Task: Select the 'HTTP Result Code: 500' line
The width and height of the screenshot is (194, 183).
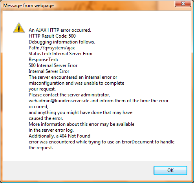Action: click(x=52, y=36)
